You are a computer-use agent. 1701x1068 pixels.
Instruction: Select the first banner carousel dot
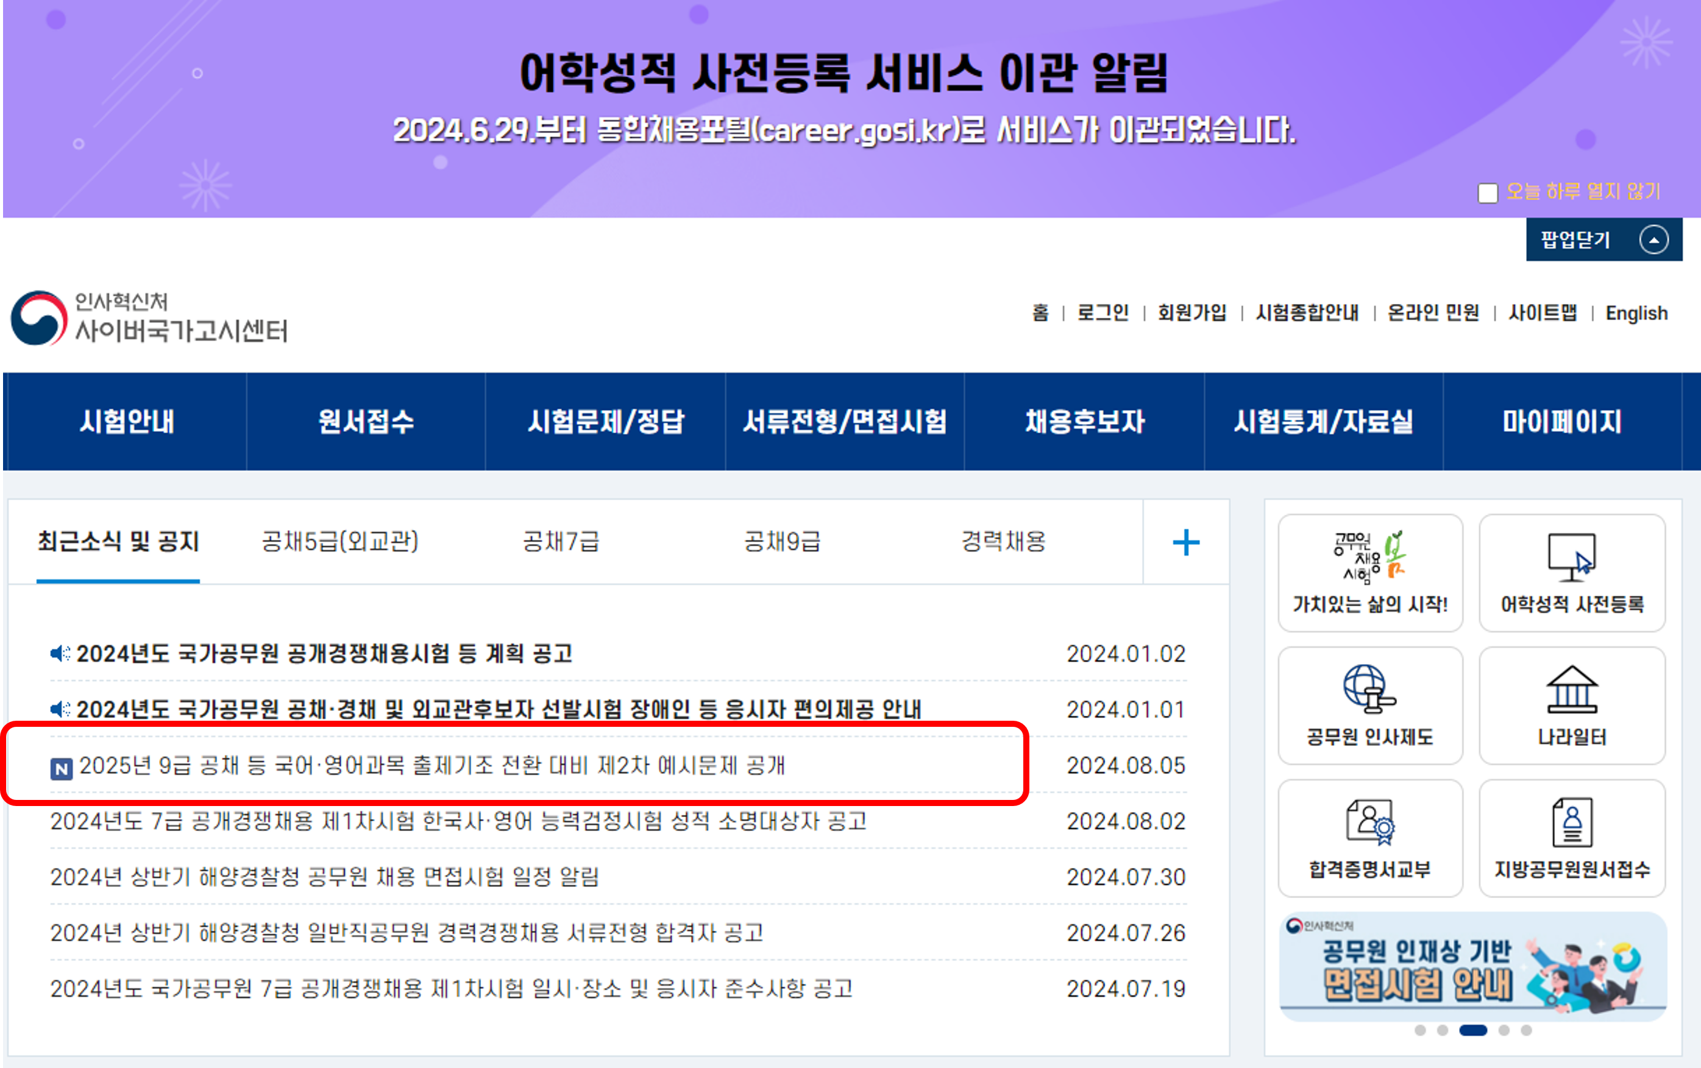[1420, 1031]
